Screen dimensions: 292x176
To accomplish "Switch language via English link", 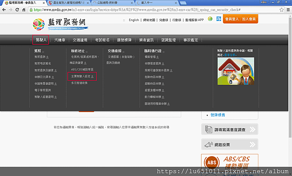I will click(134, 20).
